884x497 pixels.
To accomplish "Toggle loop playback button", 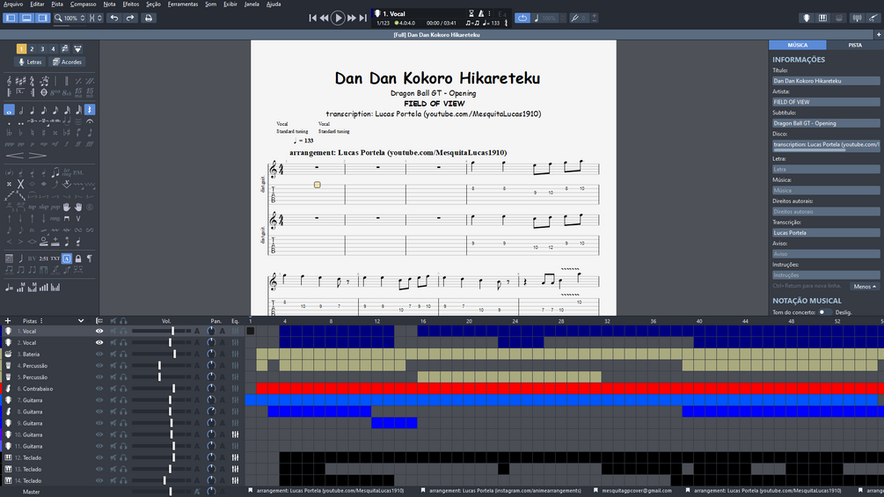I will click(522, 18).
